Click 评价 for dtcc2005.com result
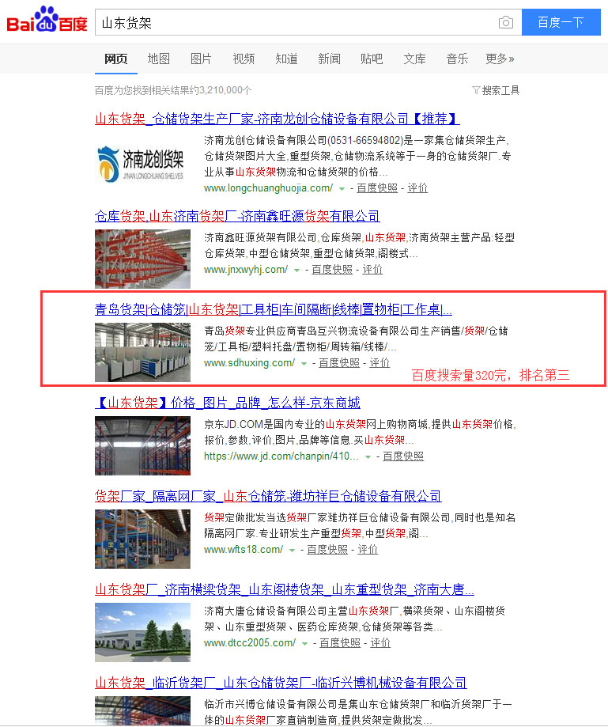This screenshot has height=727, width=608. pyautogui.click(x=380, y=642)
